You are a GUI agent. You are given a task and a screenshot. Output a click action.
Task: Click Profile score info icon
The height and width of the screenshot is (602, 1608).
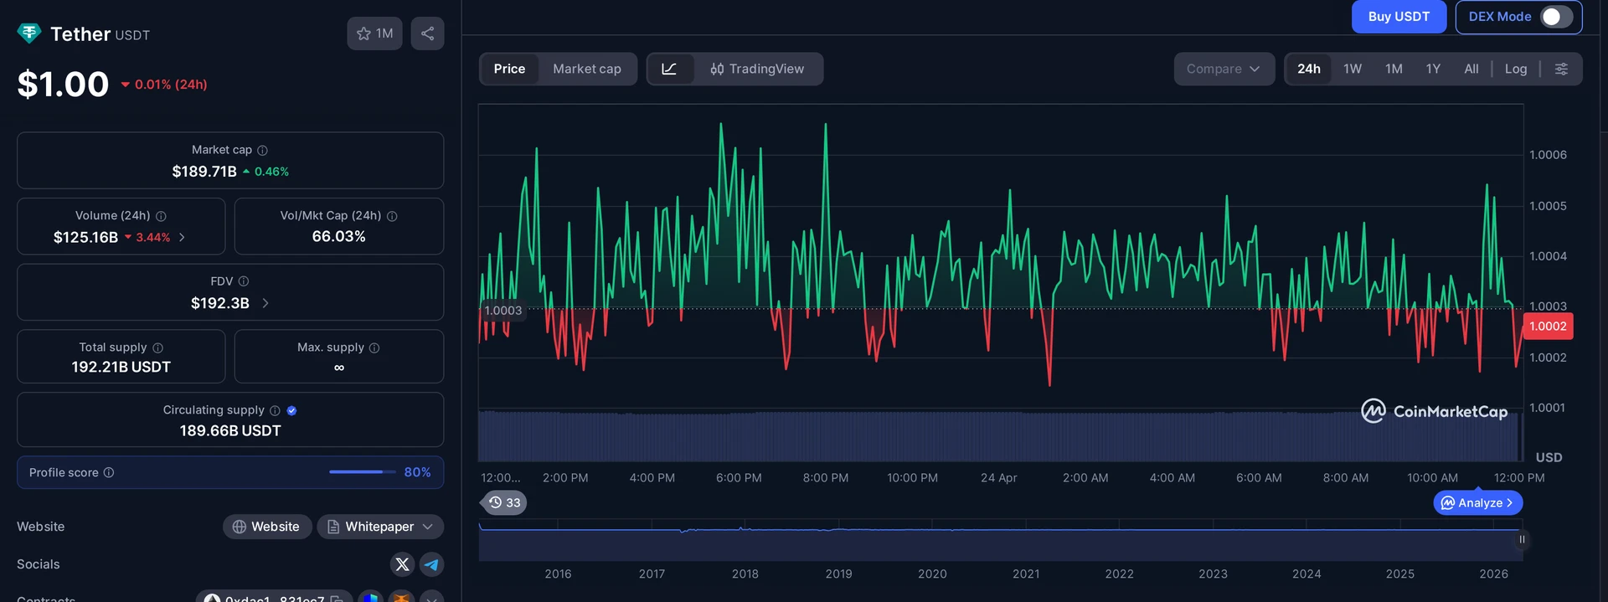pos(109,472)
